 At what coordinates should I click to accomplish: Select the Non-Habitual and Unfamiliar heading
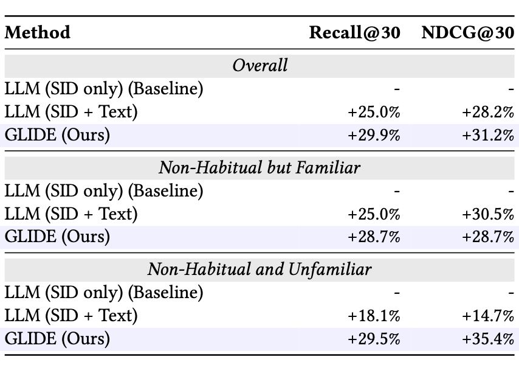click(259, 269)
